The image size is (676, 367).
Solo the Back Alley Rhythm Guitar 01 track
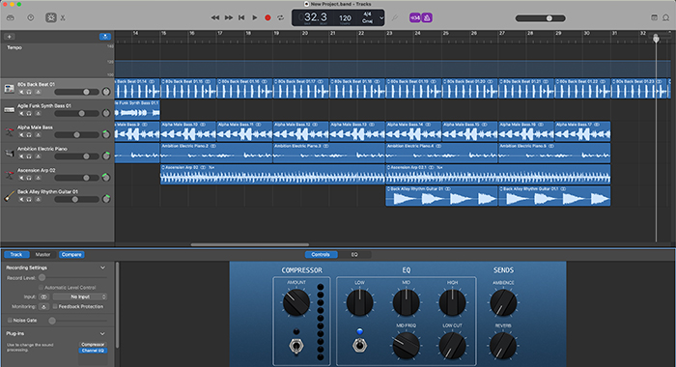[29, 199]
